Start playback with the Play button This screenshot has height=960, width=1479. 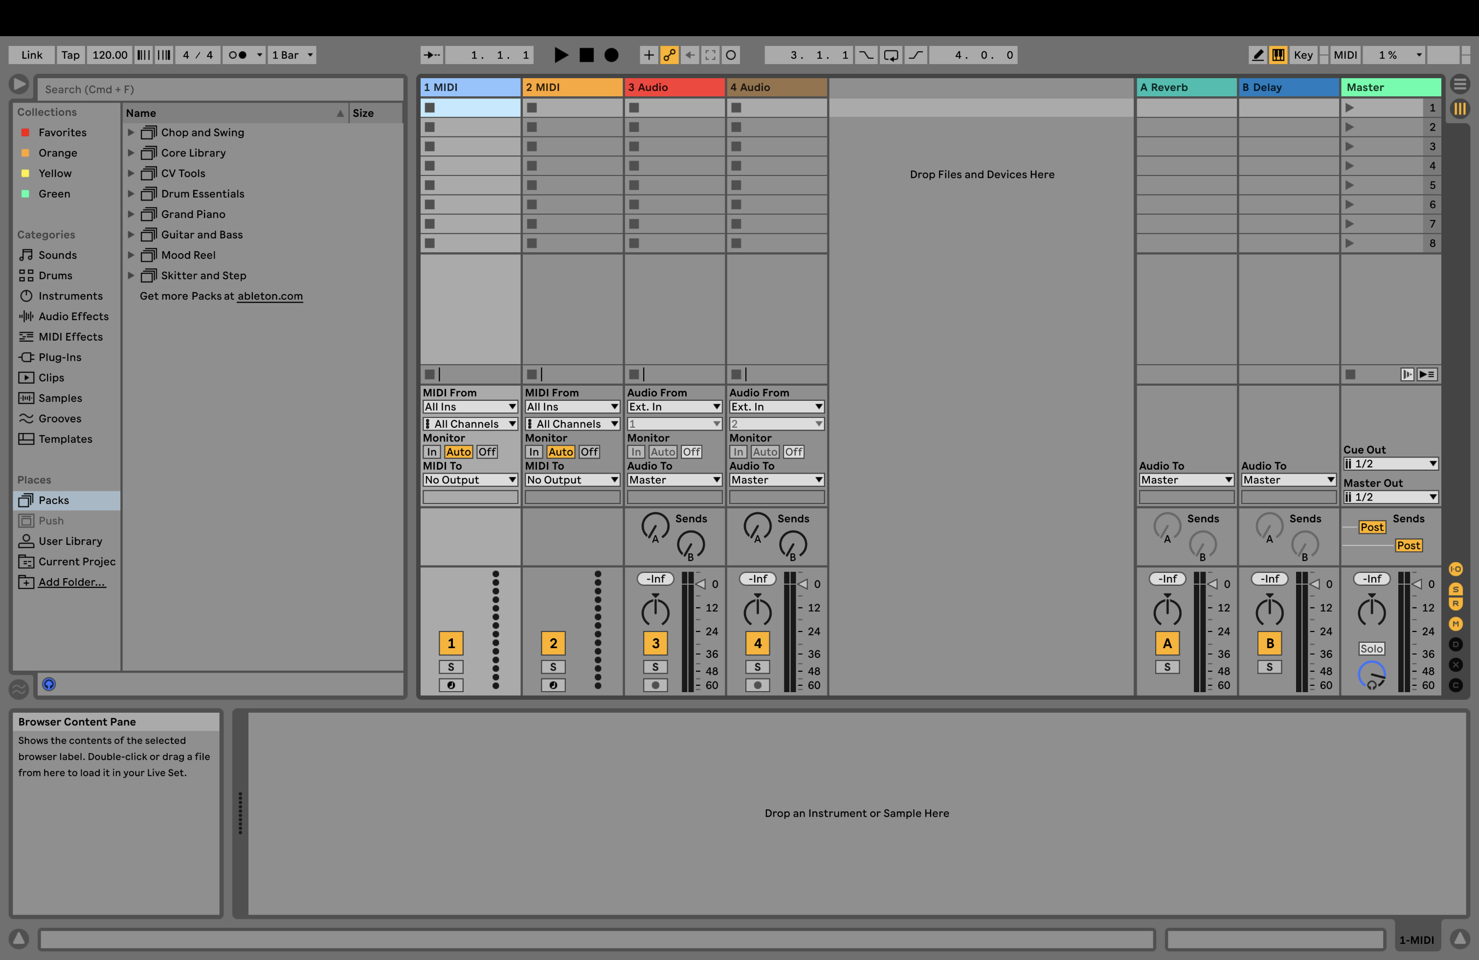(x=560, y=55)
